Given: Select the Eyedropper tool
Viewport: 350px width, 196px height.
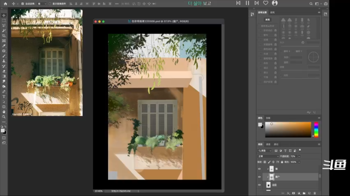Looking at the screenshot, I should 4,46.
